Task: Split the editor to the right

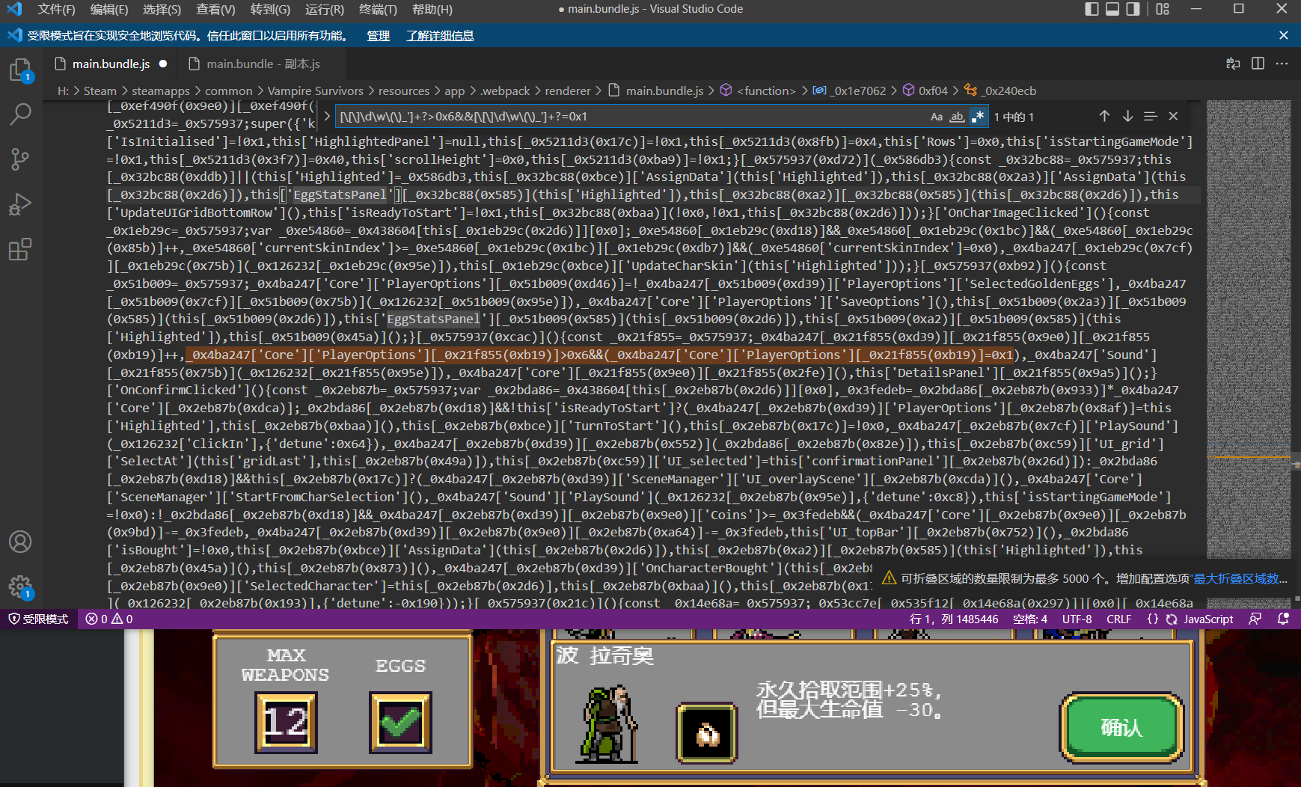Action: tap(1258, 64)
